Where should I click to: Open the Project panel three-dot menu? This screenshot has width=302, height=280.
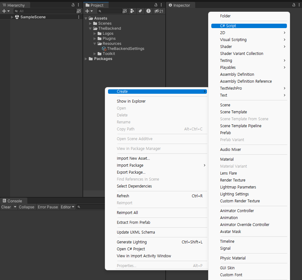point(161,5)
